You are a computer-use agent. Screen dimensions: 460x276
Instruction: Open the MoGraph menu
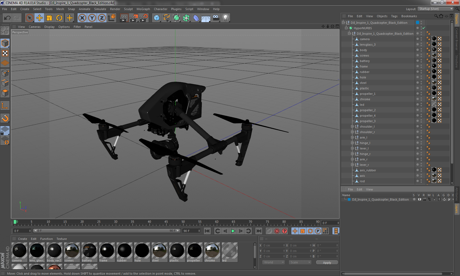coord(143,9)
